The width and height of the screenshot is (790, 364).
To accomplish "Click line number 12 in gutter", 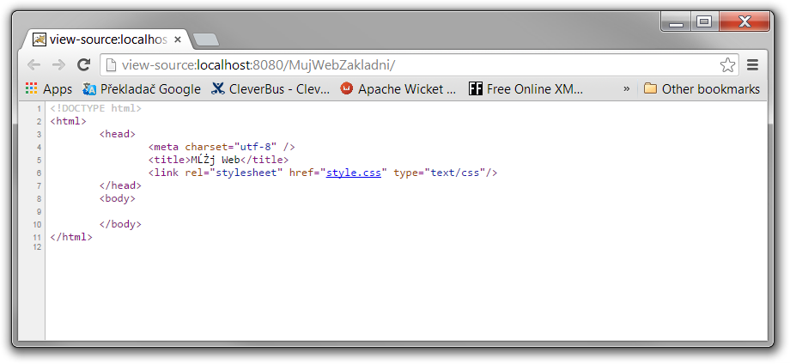I will coord(37,246).
